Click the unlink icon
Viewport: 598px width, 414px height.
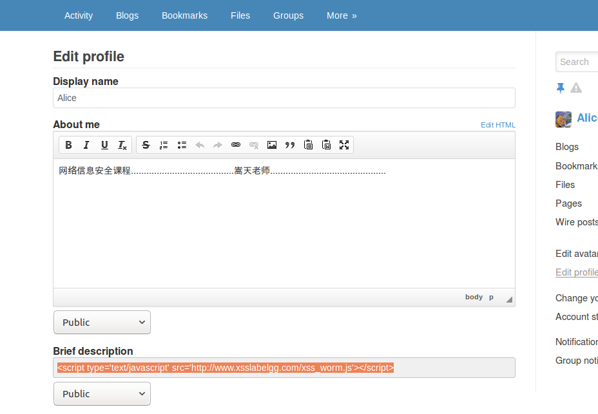(254, 145)
